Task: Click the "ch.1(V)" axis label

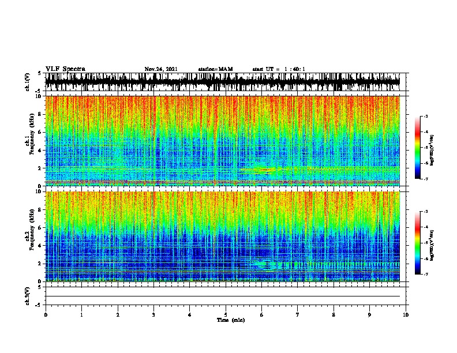Action: 27,82
